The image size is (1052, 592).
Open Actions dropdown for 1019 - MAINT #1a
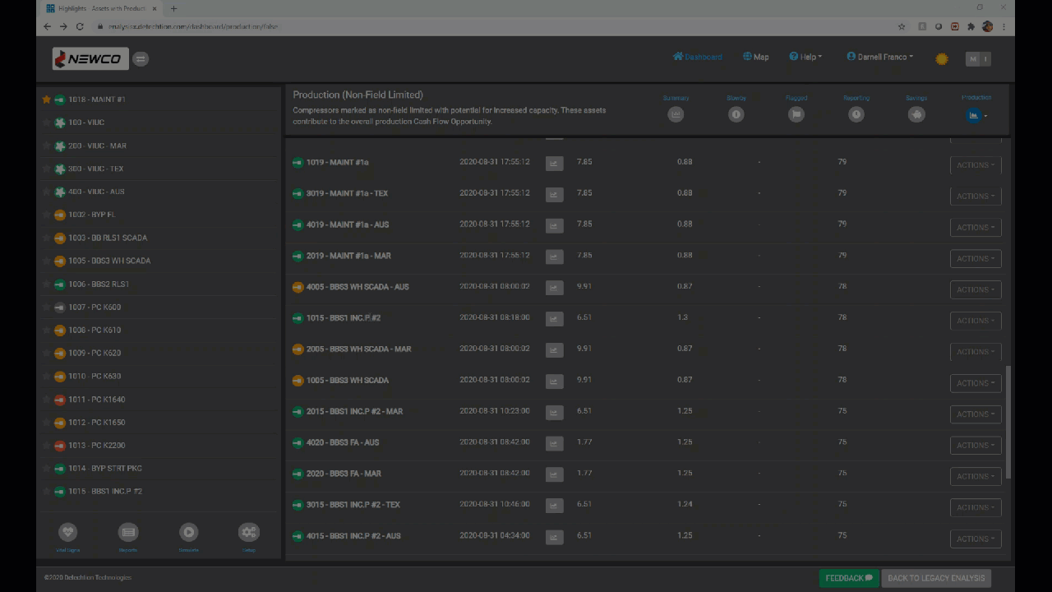tap(976, 165)
